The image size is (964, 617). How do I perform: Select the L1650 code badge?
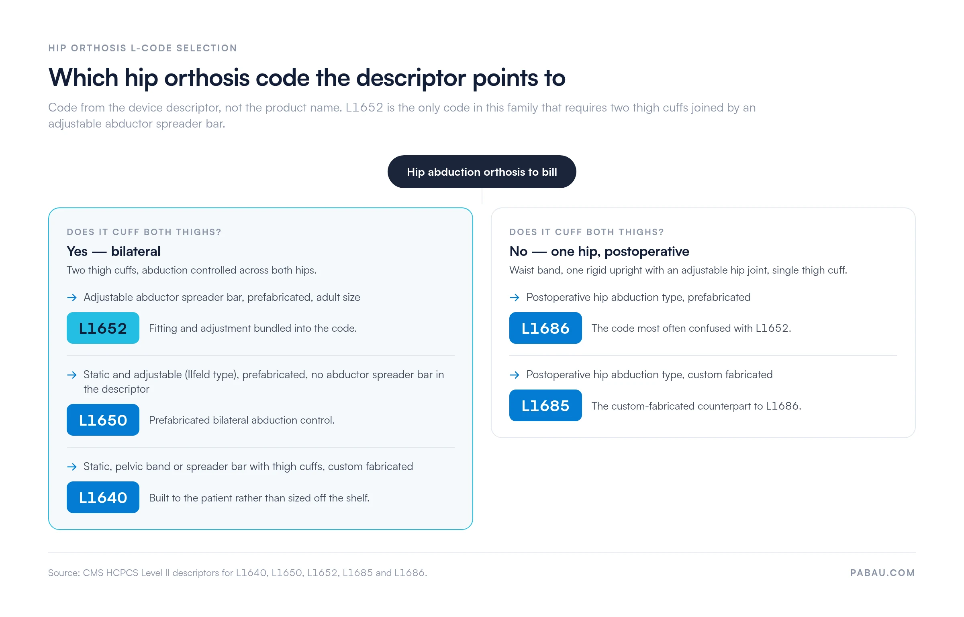click(103, 420)
